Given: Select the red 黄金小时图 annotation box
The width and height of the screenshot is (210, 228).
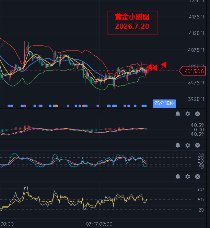Looking at the screenshot, I should 132,23.
